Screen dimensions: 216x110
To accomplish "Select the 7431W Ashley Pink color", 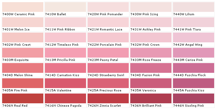I will [151, 22].
